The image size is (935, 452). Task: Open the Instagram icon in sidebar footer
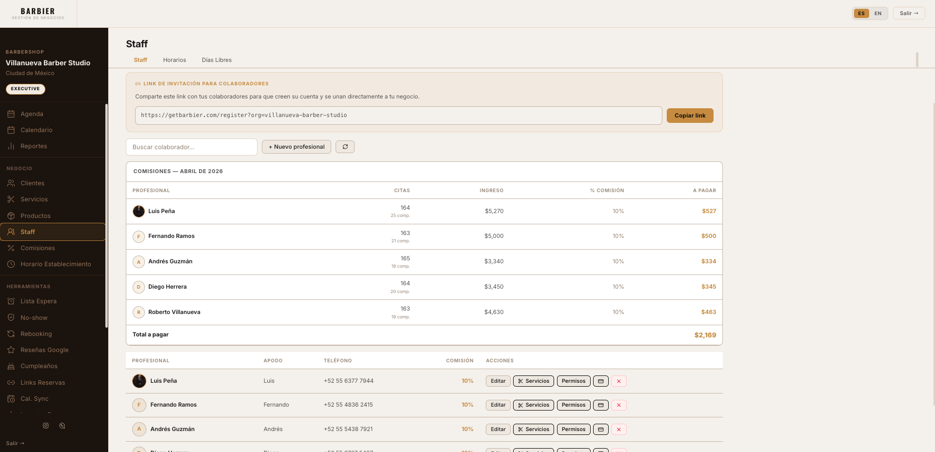point(46,426)
